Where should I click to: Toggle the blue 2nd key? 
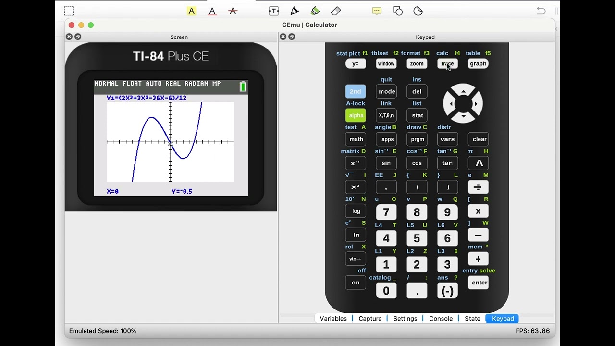pos(355,91)
